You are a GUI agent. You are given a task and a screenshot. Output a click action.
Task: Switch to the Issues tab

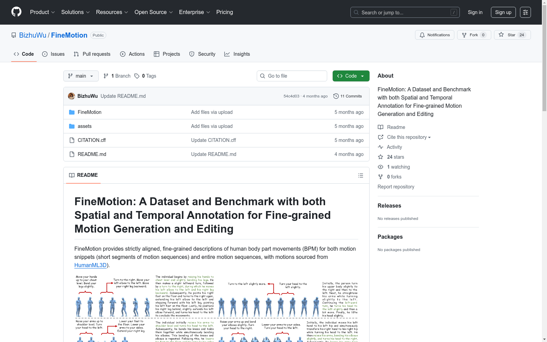pyautogui.click(x=53, y=54)
